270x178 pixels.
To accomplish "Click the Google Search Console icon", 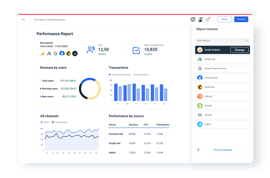I will tap(200, 68).
